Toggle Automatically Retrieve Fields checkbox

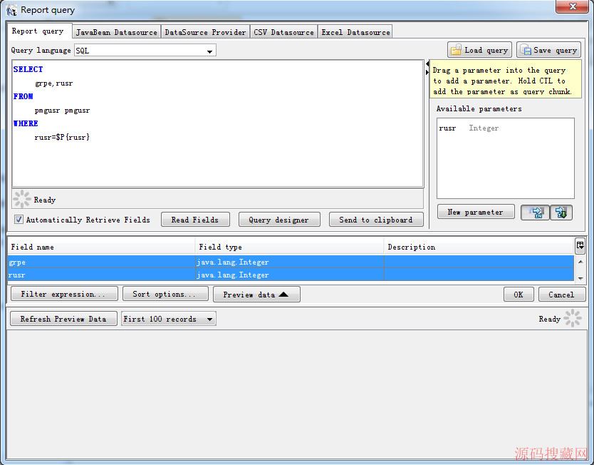point(19,220)
